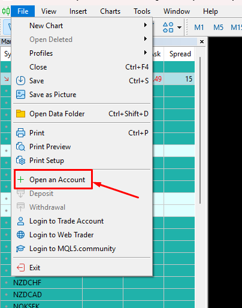Viewport: 242px width, 308px height.
Task: Close the Market Watch panel
Action: (x=202, y=41)
